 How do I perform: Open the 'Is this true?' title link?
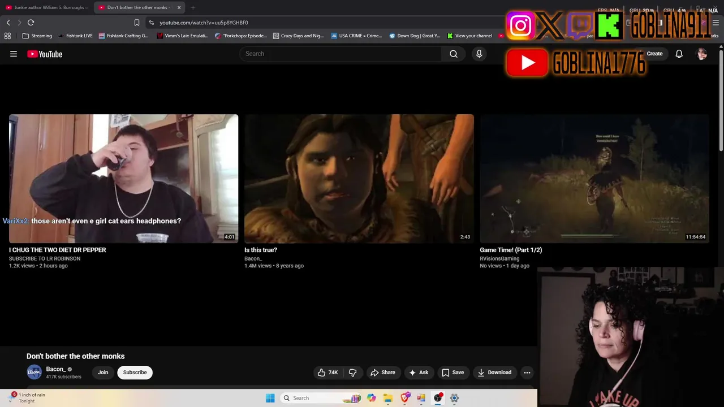click(261, 250)
